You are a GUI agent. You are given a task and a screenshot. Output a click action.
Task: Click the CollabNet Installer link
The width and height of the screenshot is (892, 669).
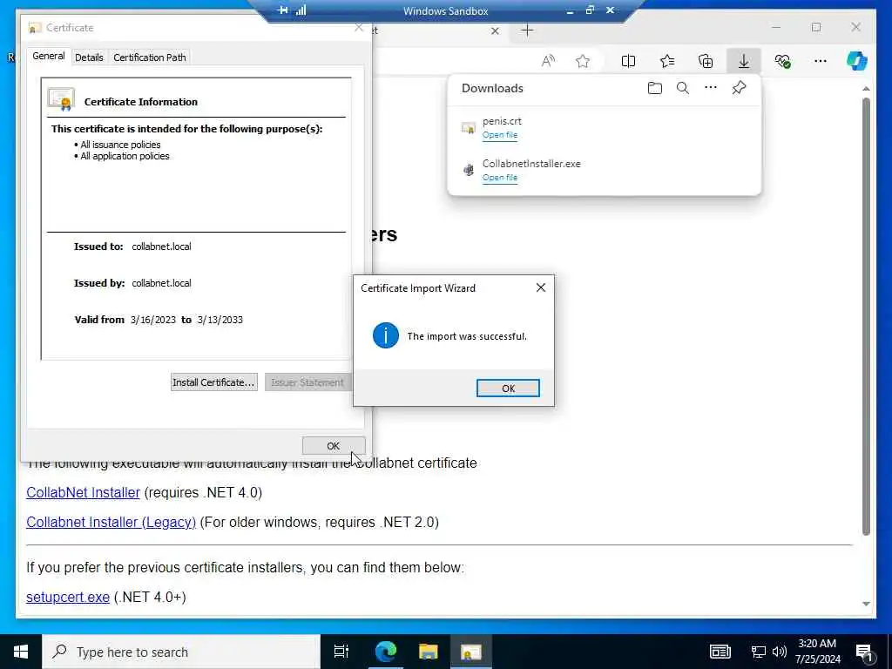(83, 493)
